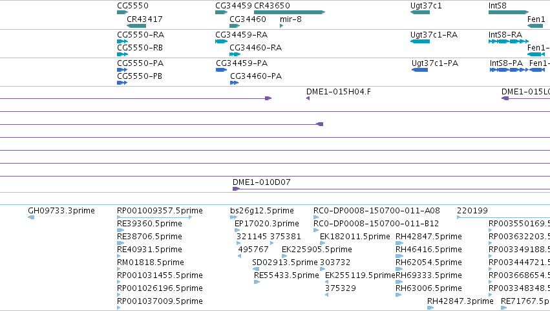Select the CG5550 gene arrow glyph
This screenshot has width=550, height=311.
[122, 12]
